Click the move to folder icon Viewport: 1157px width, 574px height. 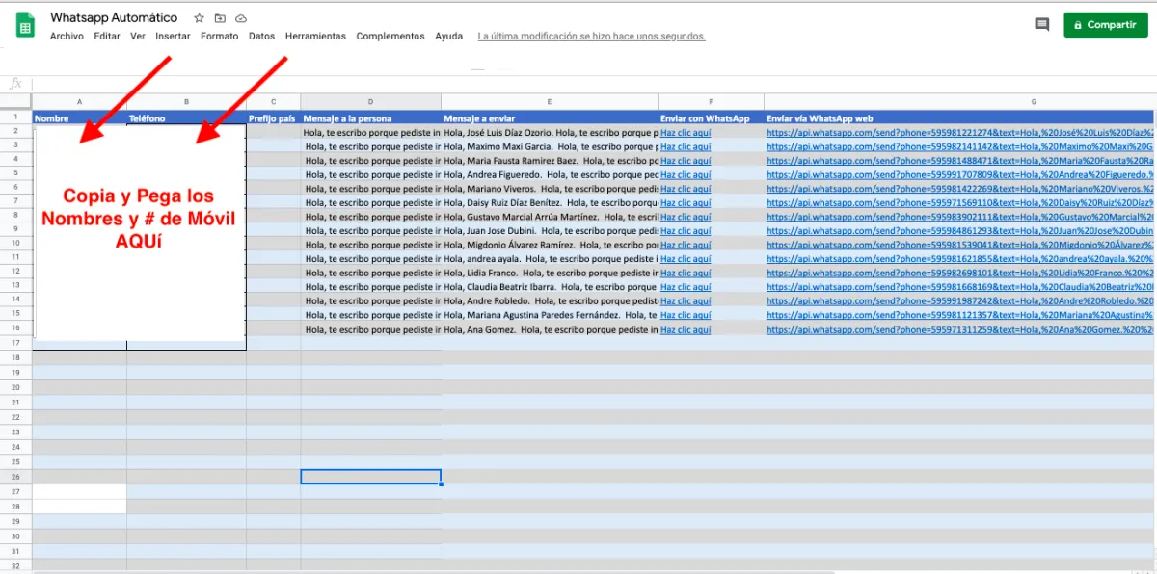220,18
